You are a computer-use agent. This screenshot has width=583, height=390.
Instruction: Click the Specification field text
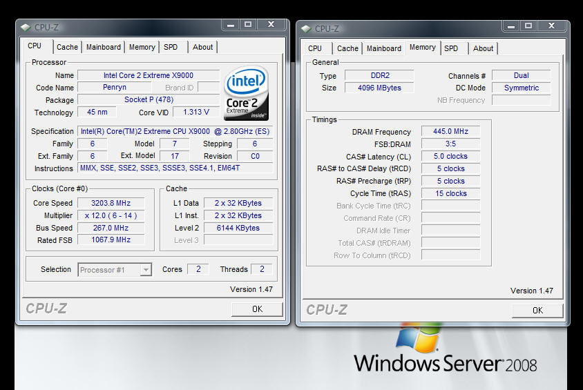click(x=175, y=131)
